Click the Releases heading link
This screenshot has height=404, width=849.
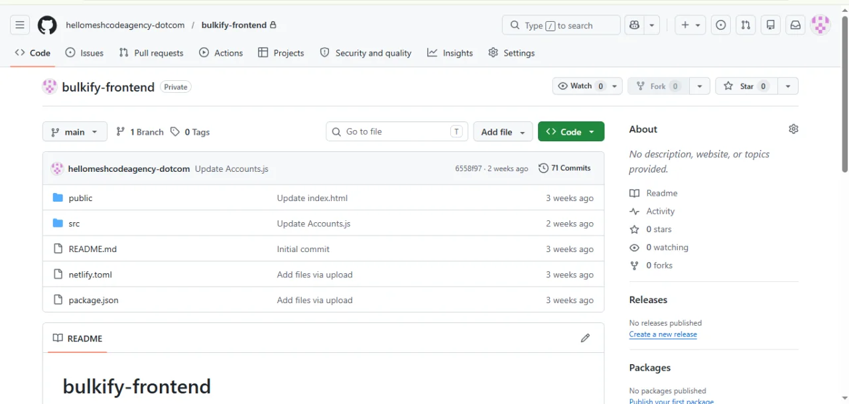(x=648, y=300)
